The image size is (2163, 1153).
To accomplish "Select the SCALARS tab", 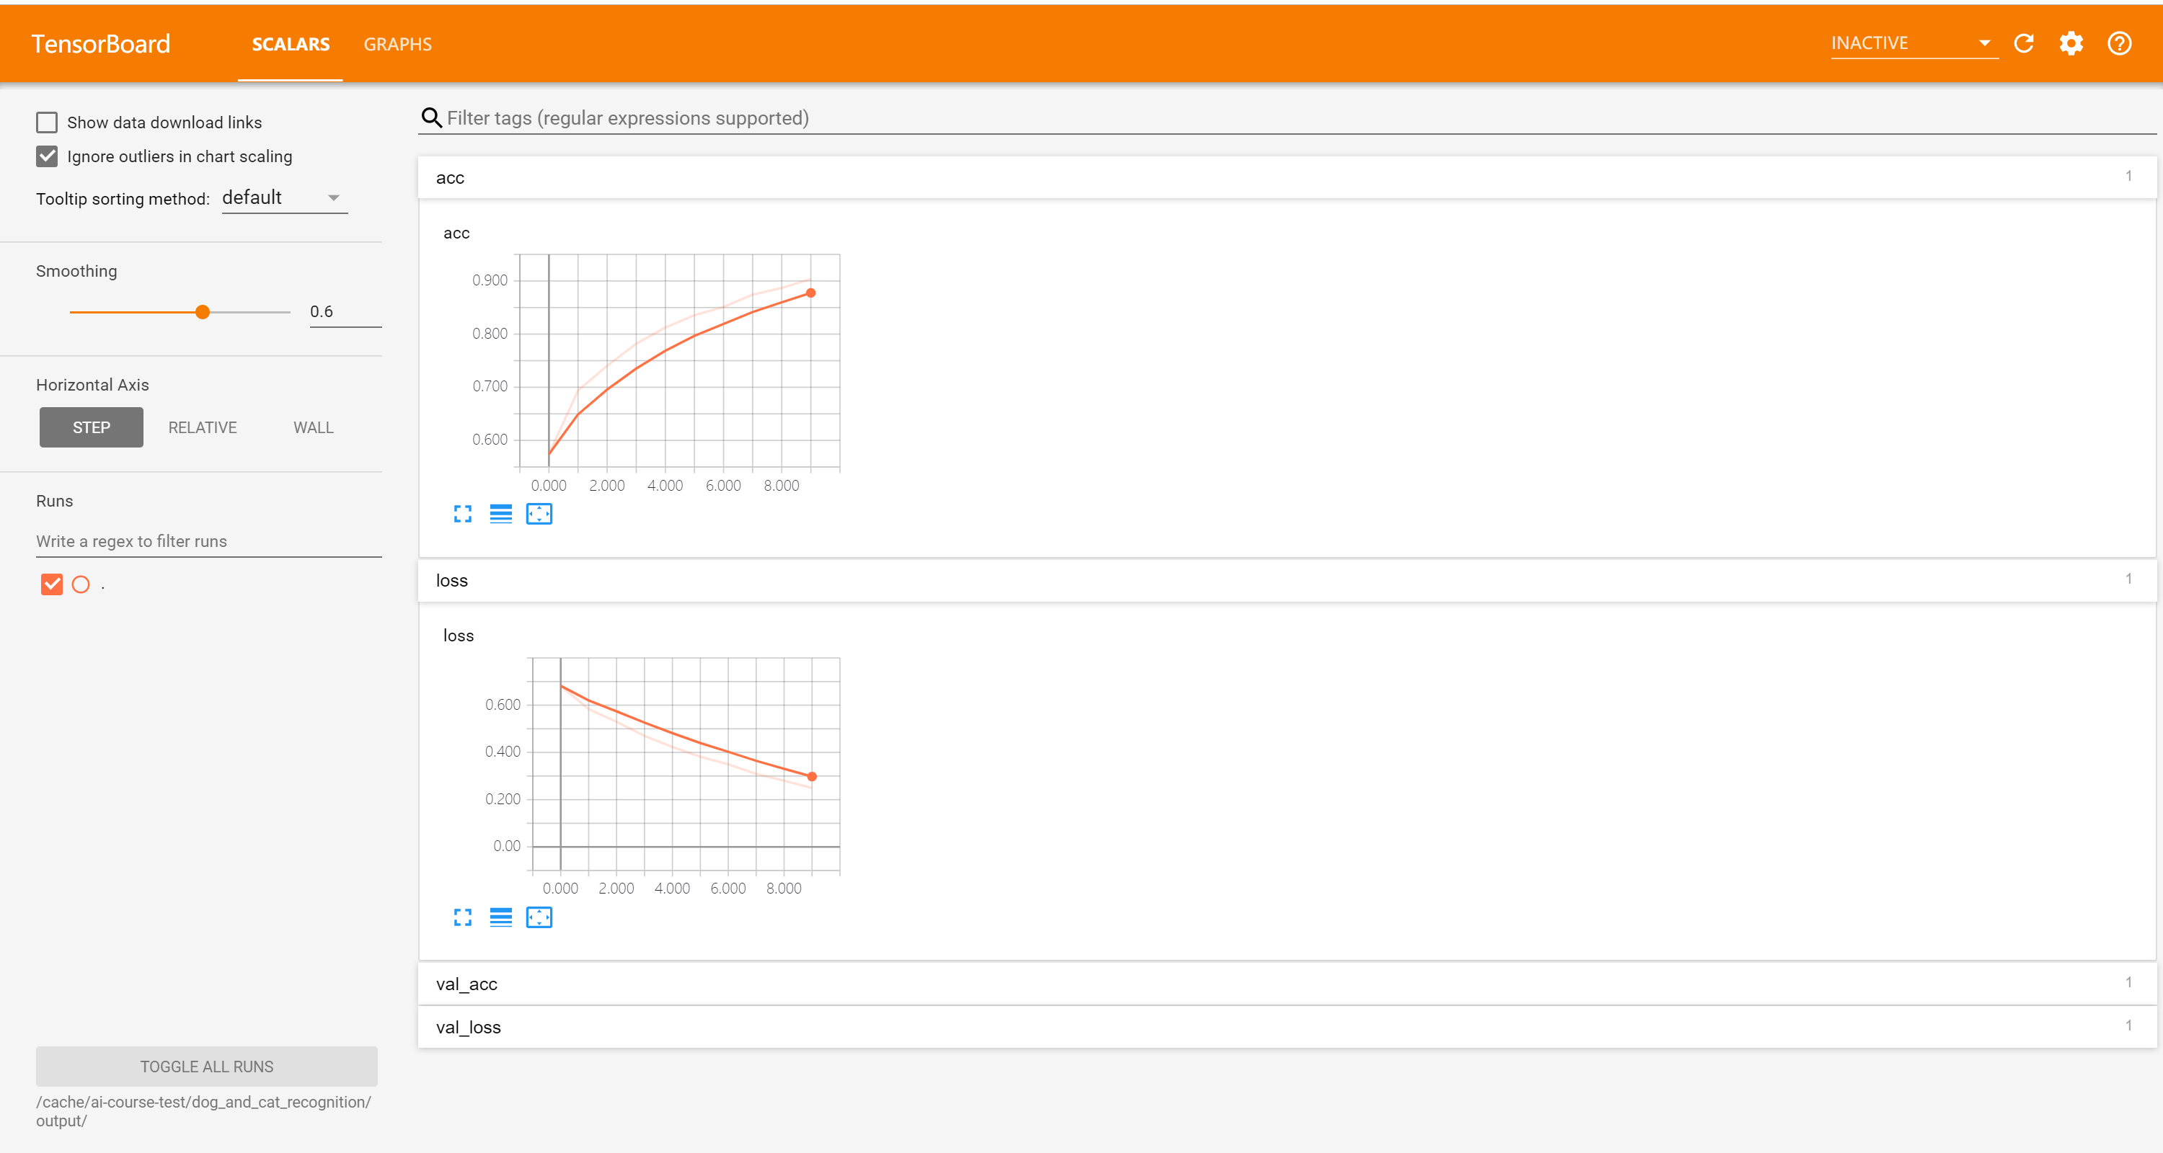I will [291, 45].
